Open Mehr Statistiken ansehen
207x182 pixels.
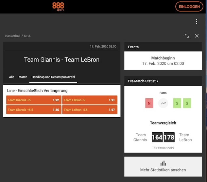pos(163,167)
